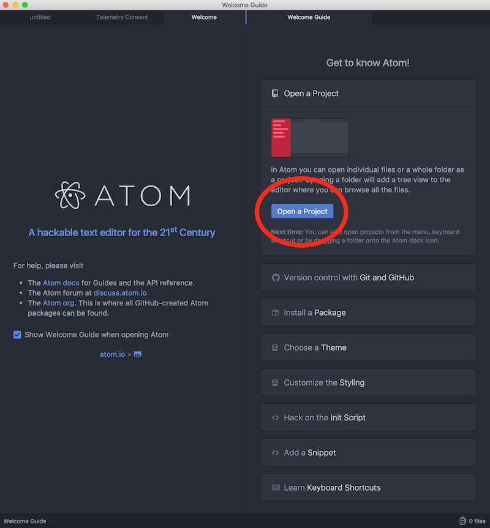Uncheck Show Welcome Guide when opening Atom

click(x=17, y=335)
